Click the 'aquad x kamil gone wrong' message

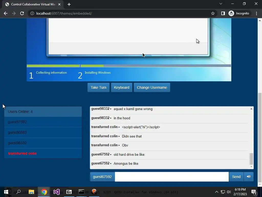(x=133, y=109)
